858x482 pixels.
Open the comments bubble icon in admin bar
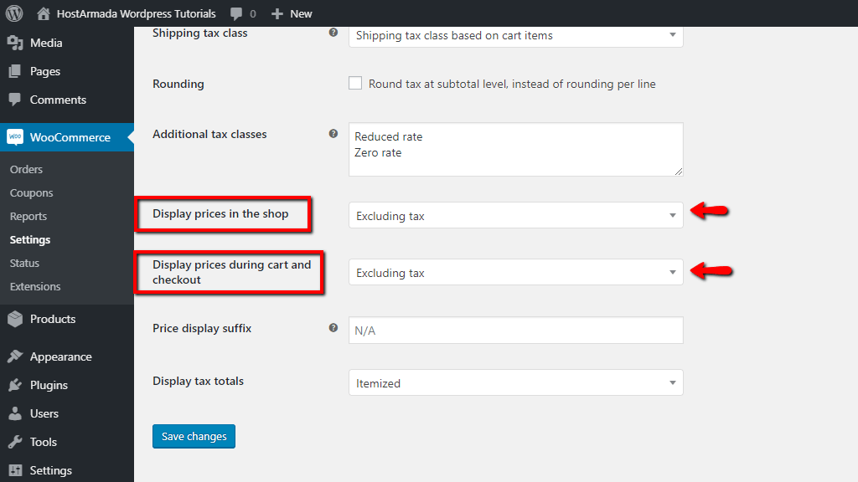pyautogui.click(x=237, y=13)
